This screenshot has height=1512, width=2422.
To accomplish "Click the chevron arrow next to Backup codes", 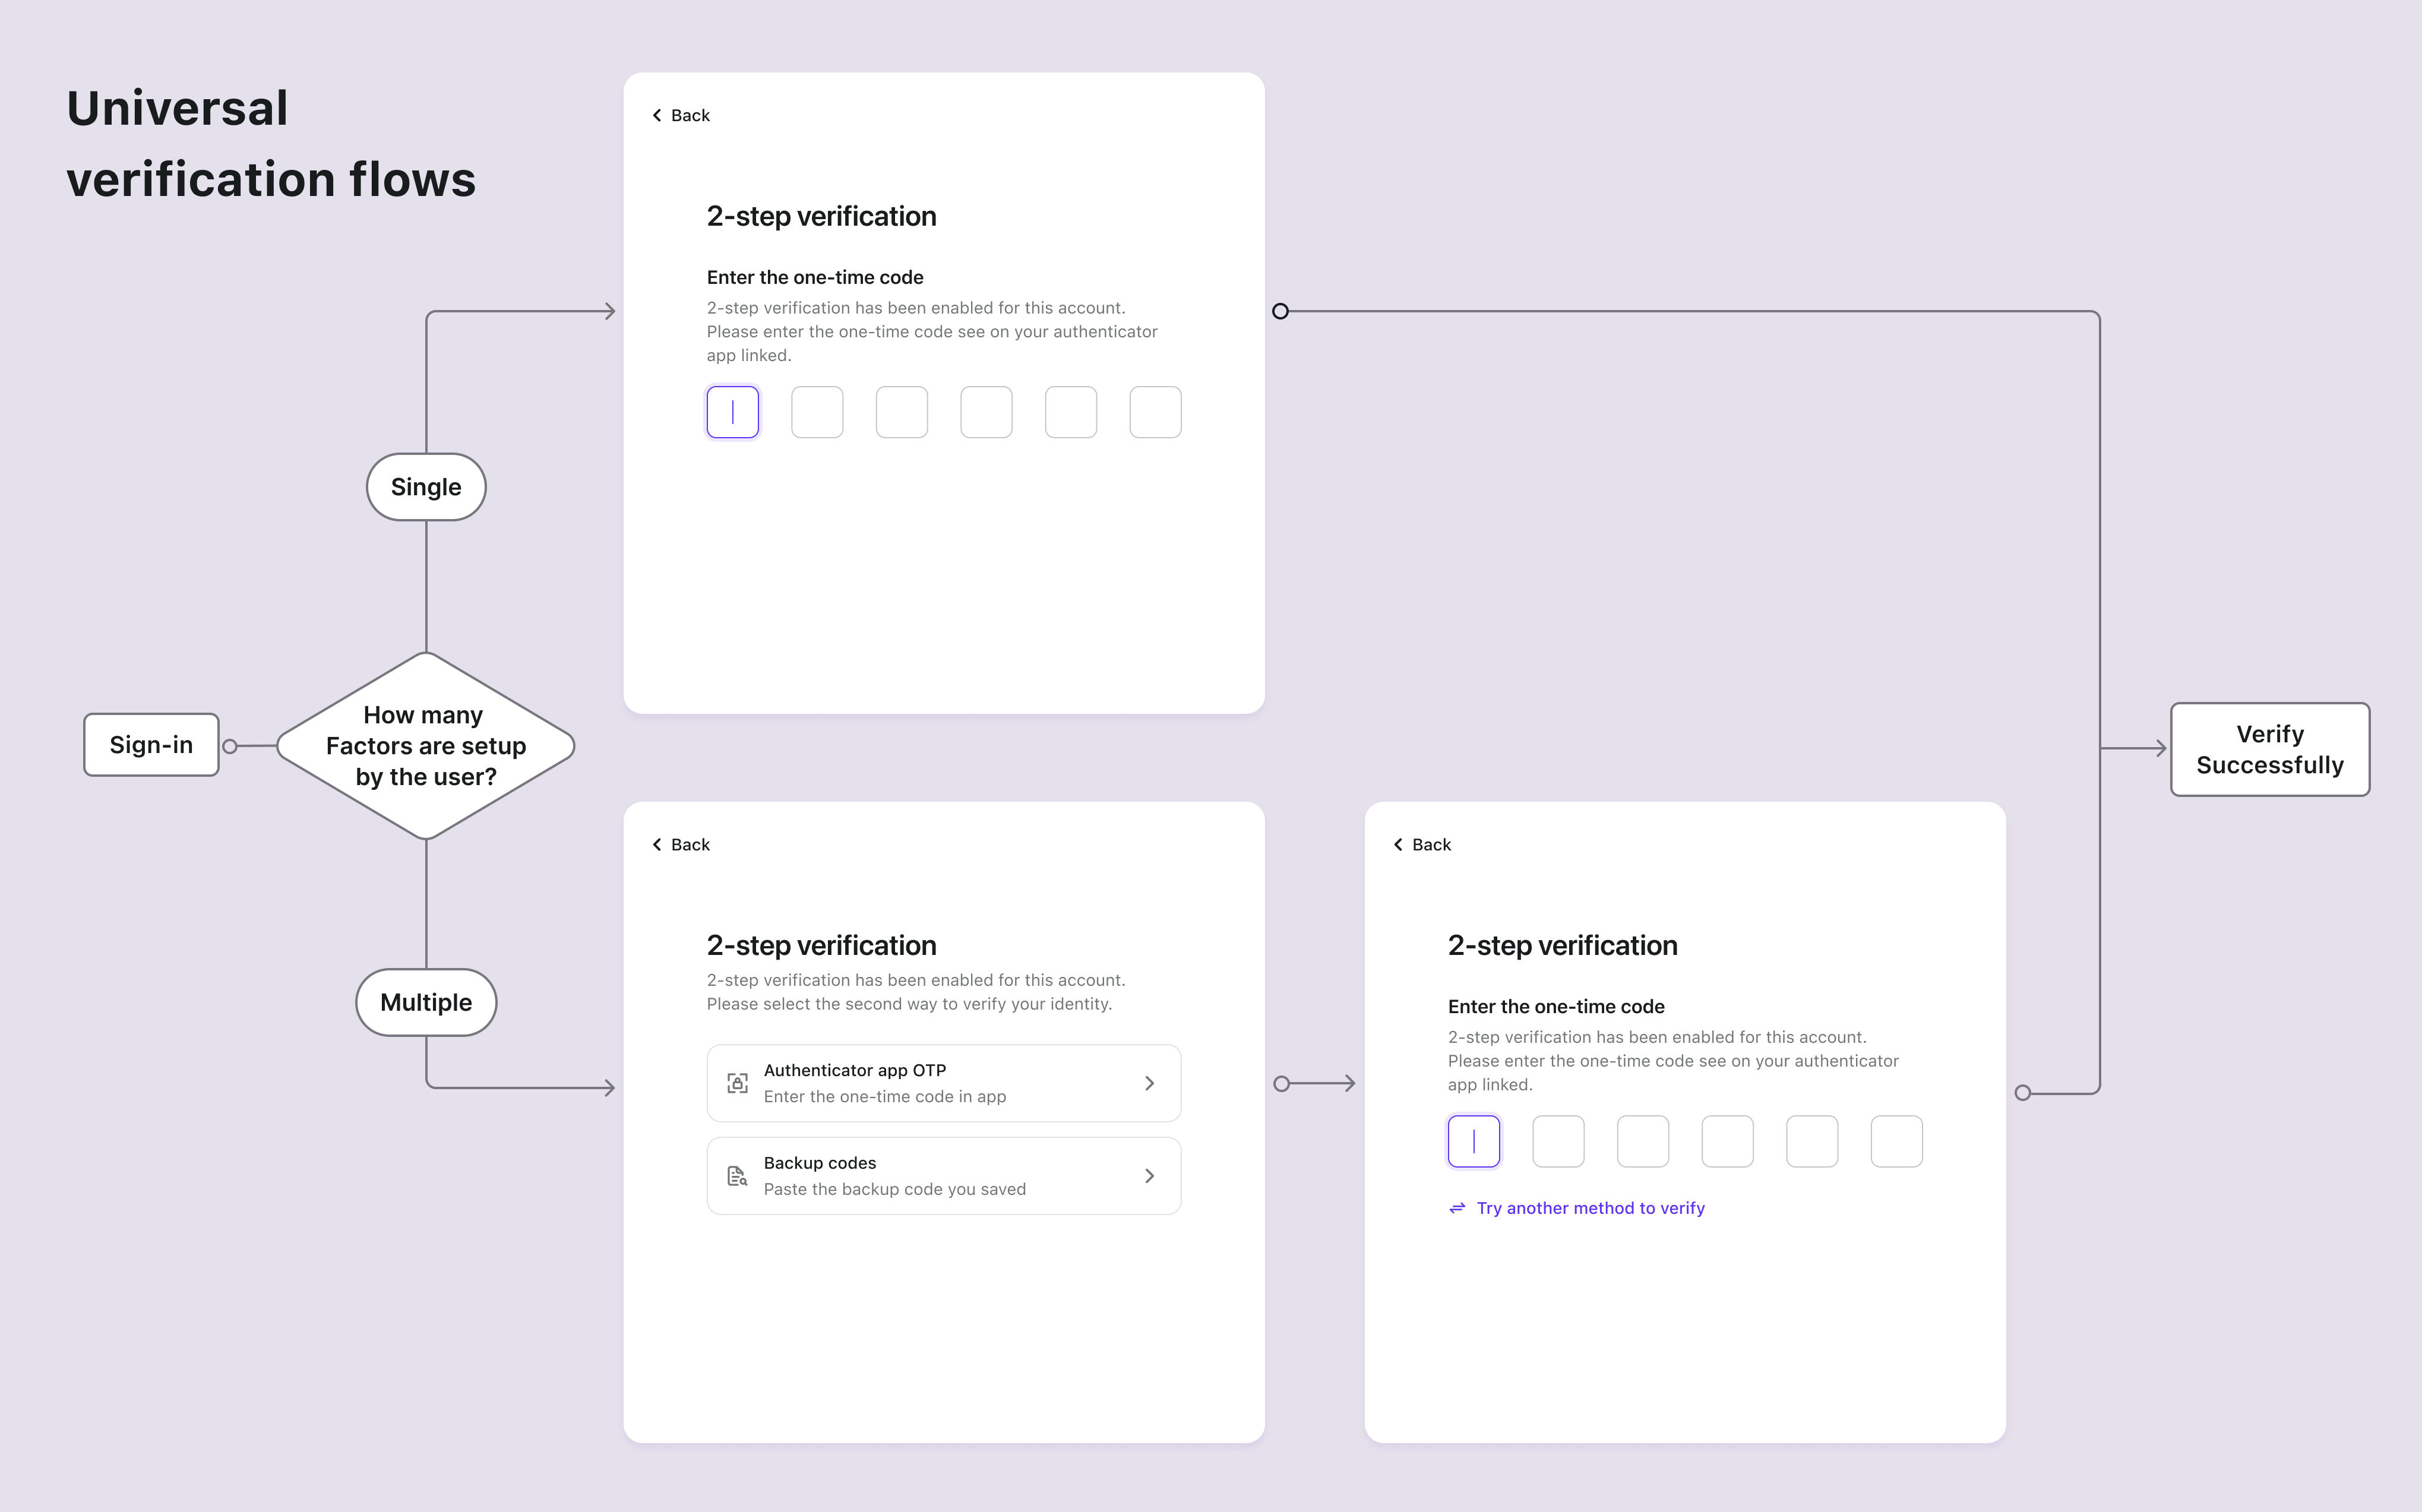I will [x=1149, y=1176].
